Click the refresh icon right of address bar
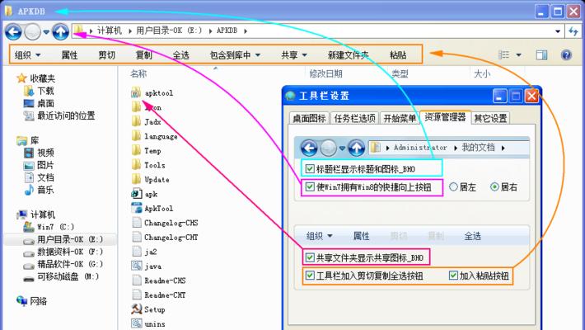The width and height of the screenshot is (585, 330). (573, 31)
